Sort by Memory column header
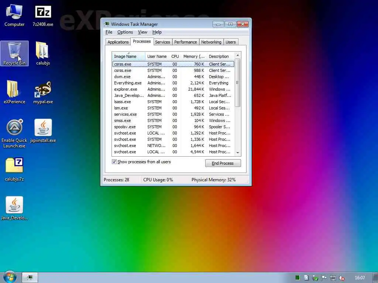 click(x=194, y=56)
